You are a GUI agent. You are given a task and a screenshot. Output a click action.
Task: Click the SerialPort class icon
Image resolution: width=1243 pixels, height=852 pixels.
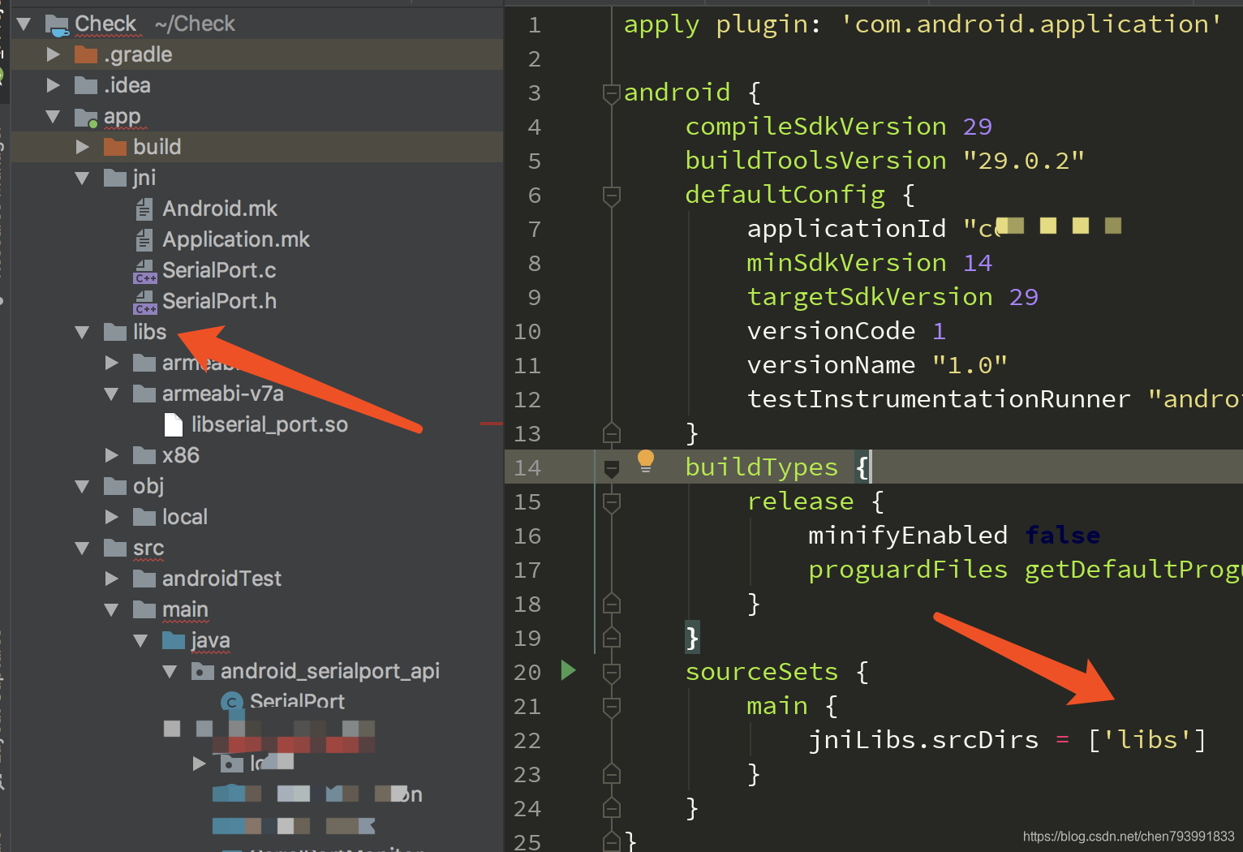[x=233, y=702]
